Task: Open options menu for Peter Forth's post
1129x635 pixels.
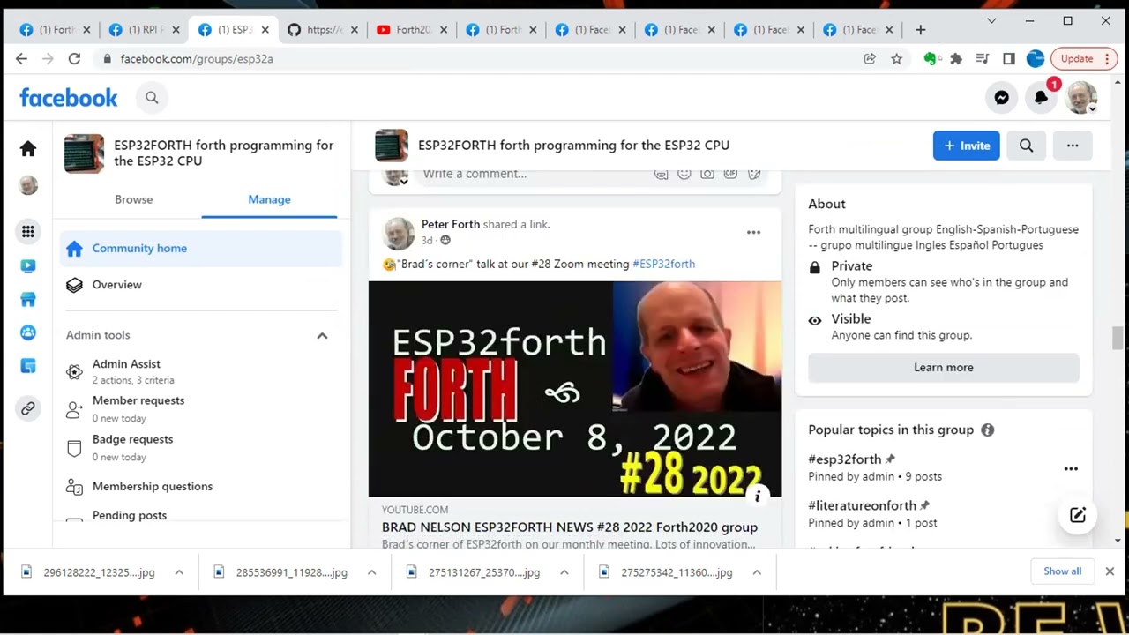Action: click(x=753, y=232)
